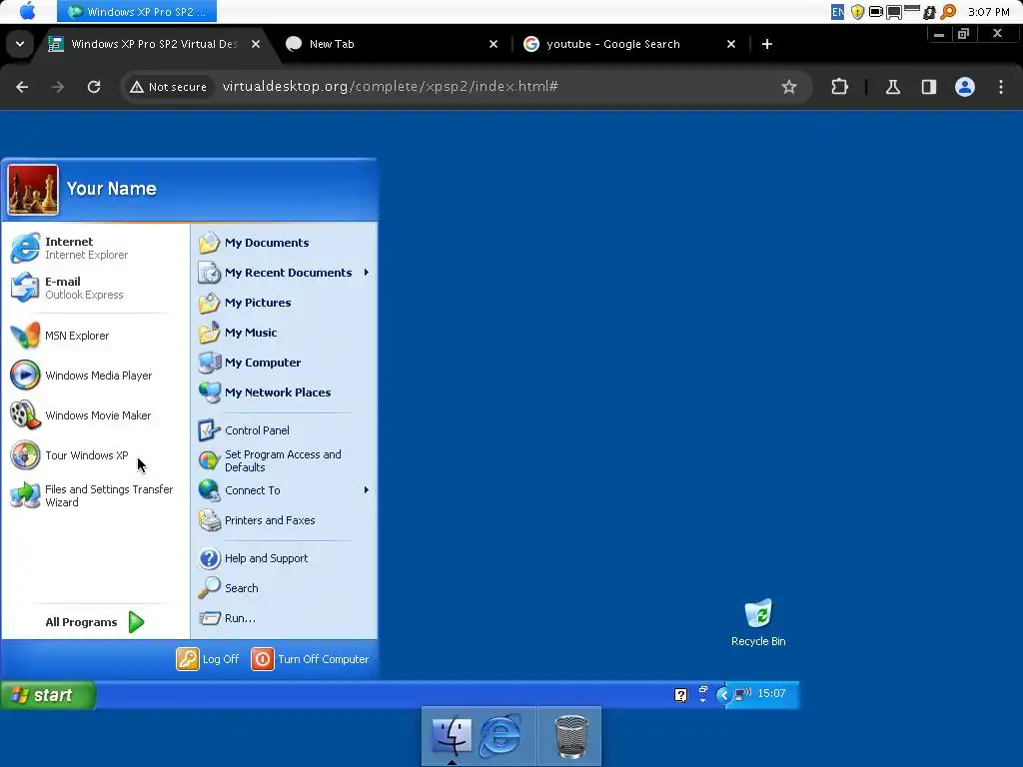Click the Recycle Bin desktop icon
This screenshot has width=1023, height=767.
[758, 623]
